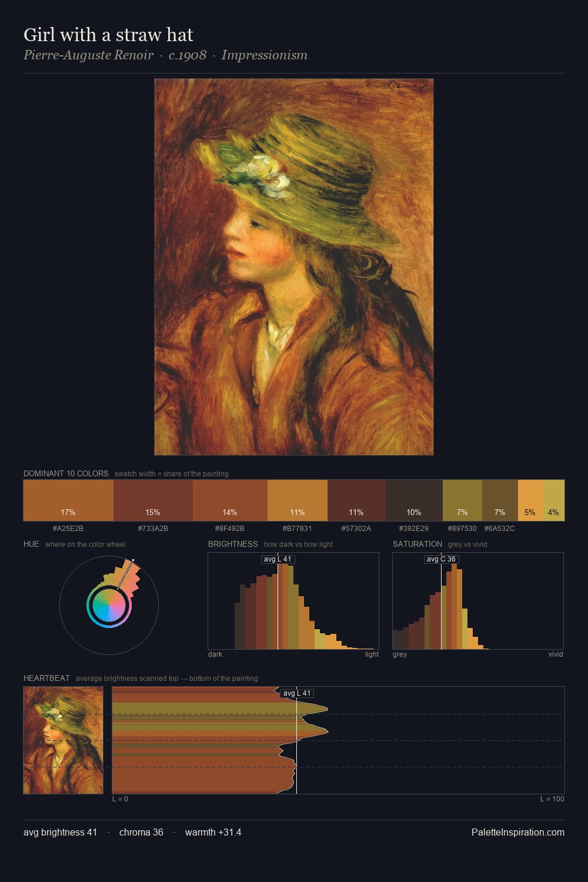This screenshot has width=588, height=882.
Task: Click the BRIGHTNESS section heading
Action: (x=233, y=544)
